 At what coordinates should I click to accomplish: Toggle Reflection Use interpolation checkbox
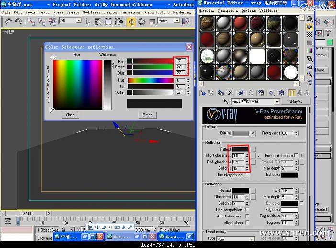[x=247, y=175]
